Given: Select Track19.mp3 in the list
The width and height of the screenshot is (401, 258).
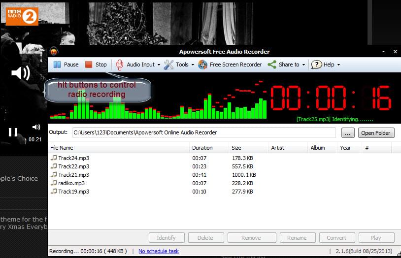Looking at the screenshot, I should click(x=74, y=192).
